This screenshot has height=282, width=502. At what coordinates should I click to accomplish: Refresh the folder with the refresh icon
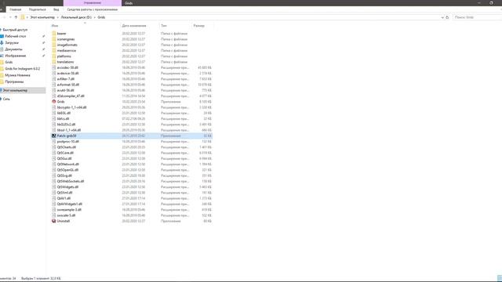(x=447, y=17)
